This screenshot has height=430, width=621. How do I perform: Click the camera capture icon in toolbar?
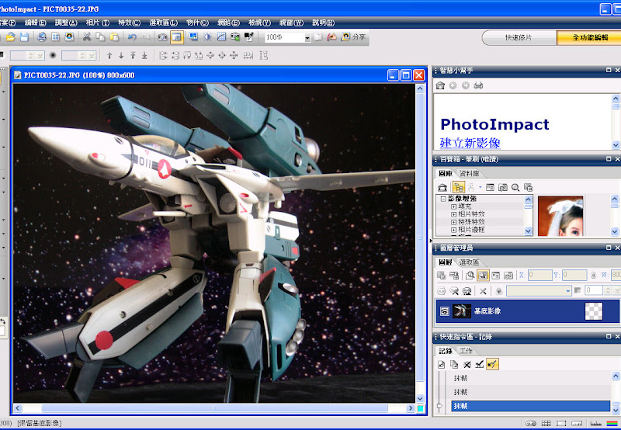(162, 37)
